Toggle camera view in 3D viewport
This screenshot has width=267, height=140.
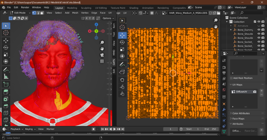click(x=102, y=55)
